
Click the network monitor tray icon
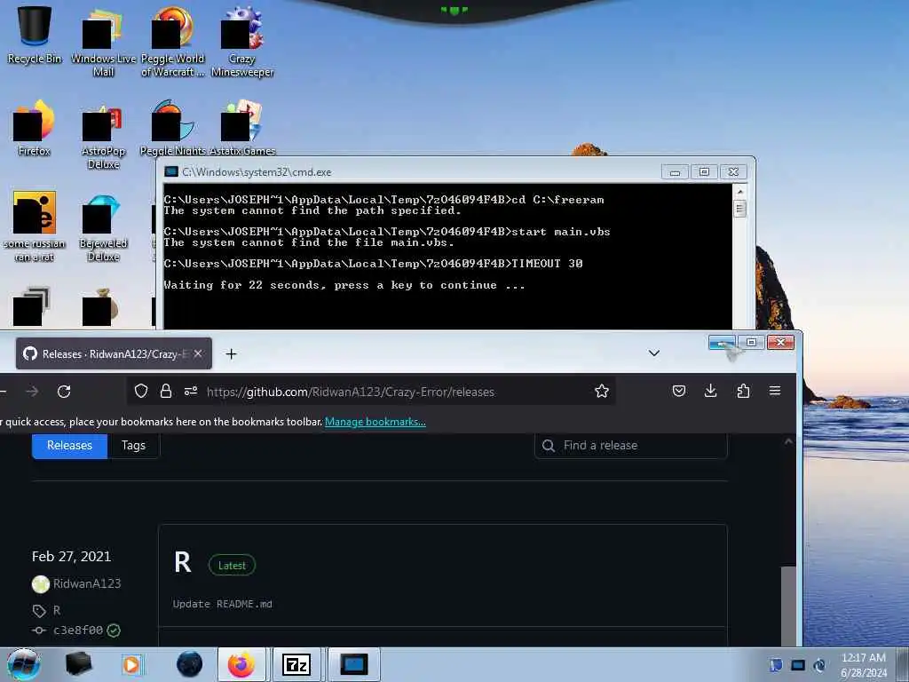(x=798, y=665)
